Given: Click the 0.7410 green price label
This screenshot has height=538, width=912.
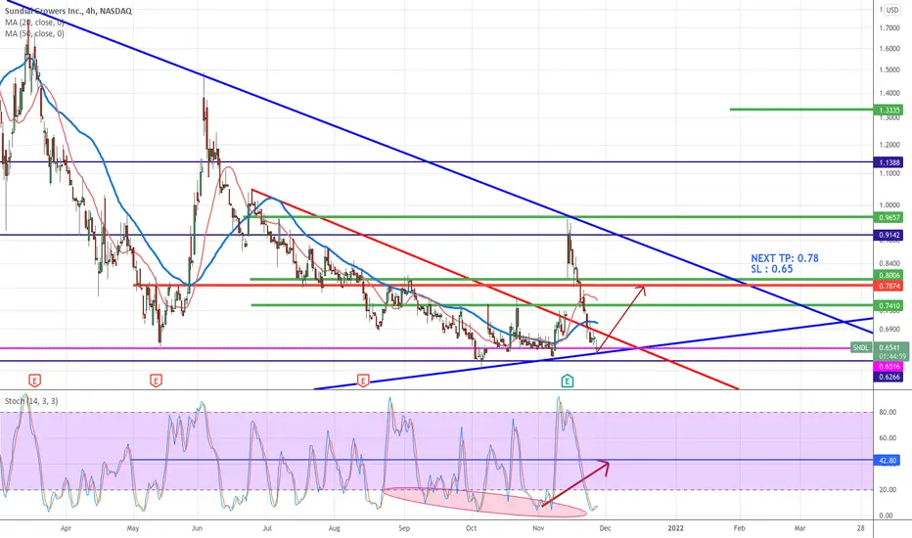Looking at the screenshot, I should [x=889, y=305].
